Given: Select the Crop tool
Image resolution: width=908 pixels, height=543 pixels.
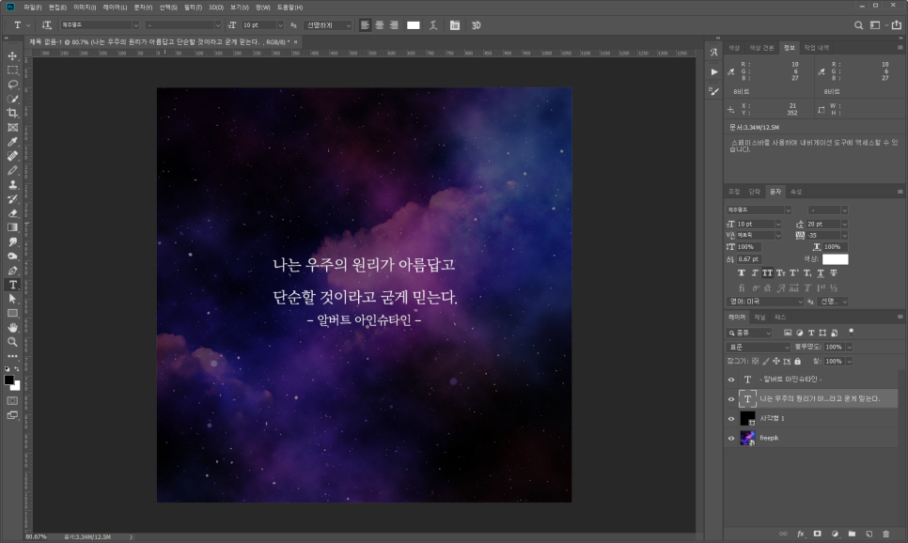Looking at the screenshot, I should (x=12, y=113).
